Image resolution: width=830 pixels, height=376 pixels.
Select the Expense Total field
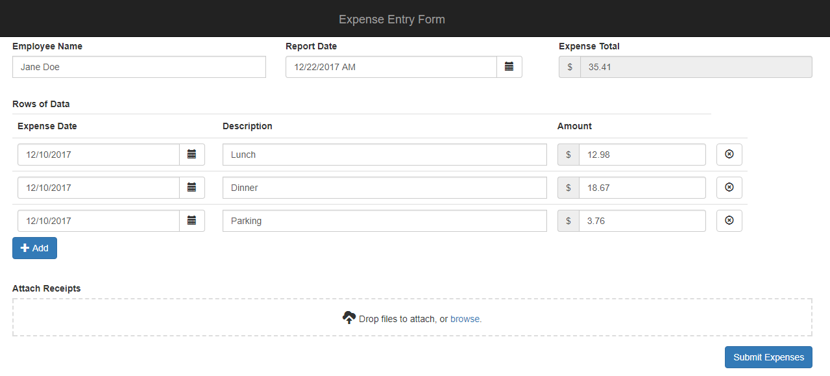[696, 67]
